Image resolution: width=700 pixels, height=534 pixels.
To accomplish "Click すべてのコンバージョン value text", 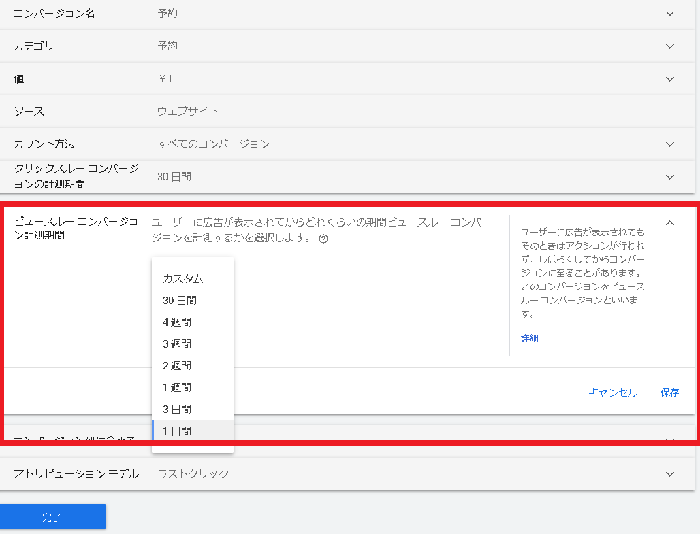I will click(x=213, y=144).
